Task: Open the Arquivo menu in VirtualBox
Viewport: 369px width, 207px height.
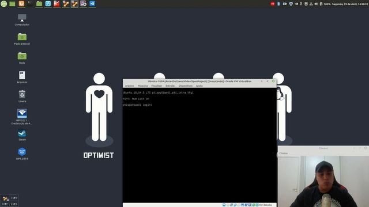Action: tap(129, 86)
